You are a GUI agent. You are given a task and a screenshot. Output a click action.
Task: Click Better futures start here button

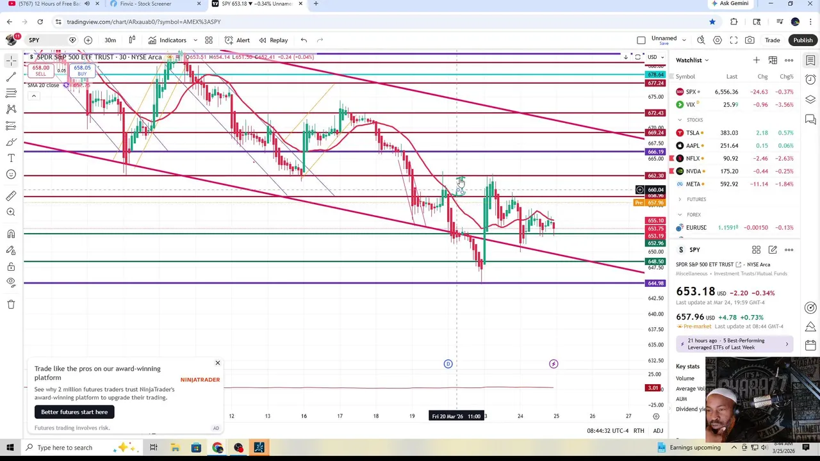[74, 412]
